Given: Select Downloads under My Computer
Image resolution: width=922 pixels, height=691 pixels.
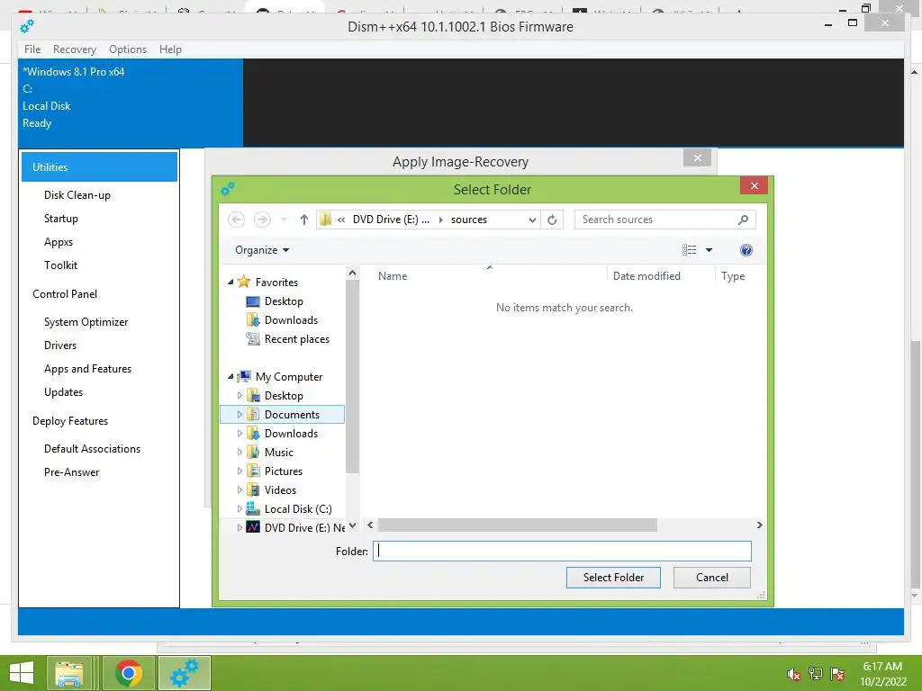Looking at the screenshot, I should 291,434.
